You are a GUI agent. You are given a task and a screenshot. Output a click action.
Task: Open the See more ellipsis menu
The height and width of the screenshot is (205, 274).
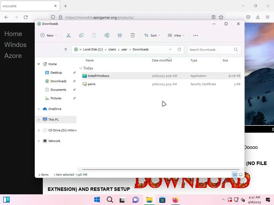point(196,36)
